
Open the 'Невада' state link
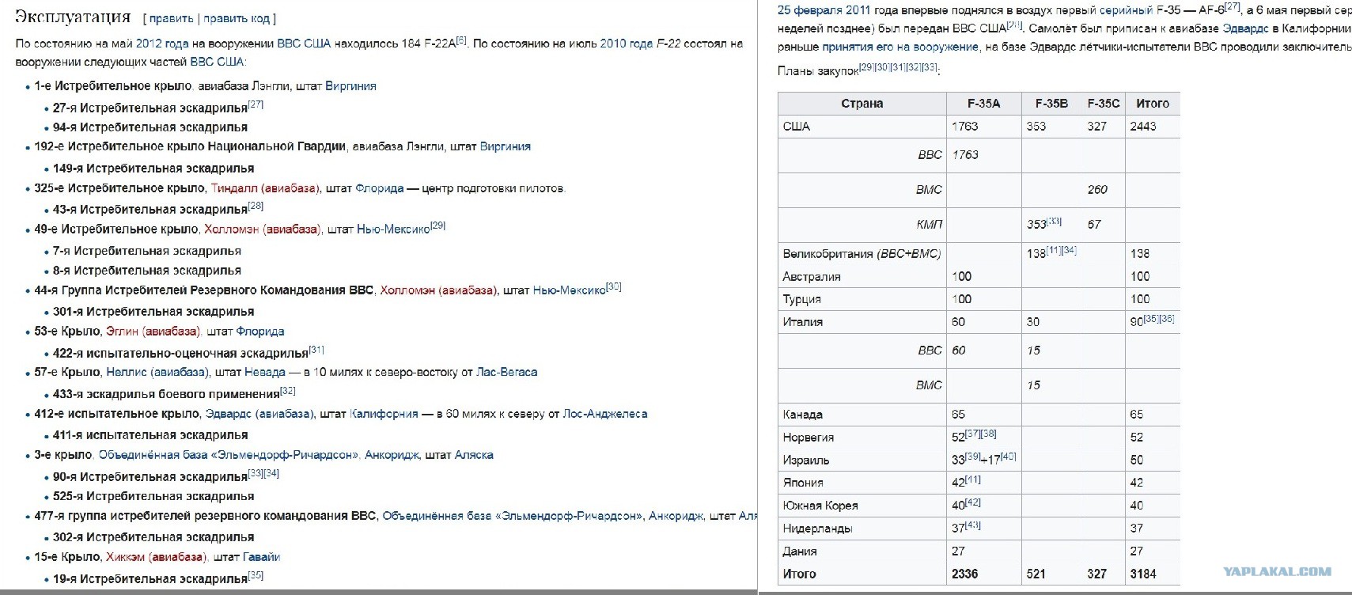point(265,372)
